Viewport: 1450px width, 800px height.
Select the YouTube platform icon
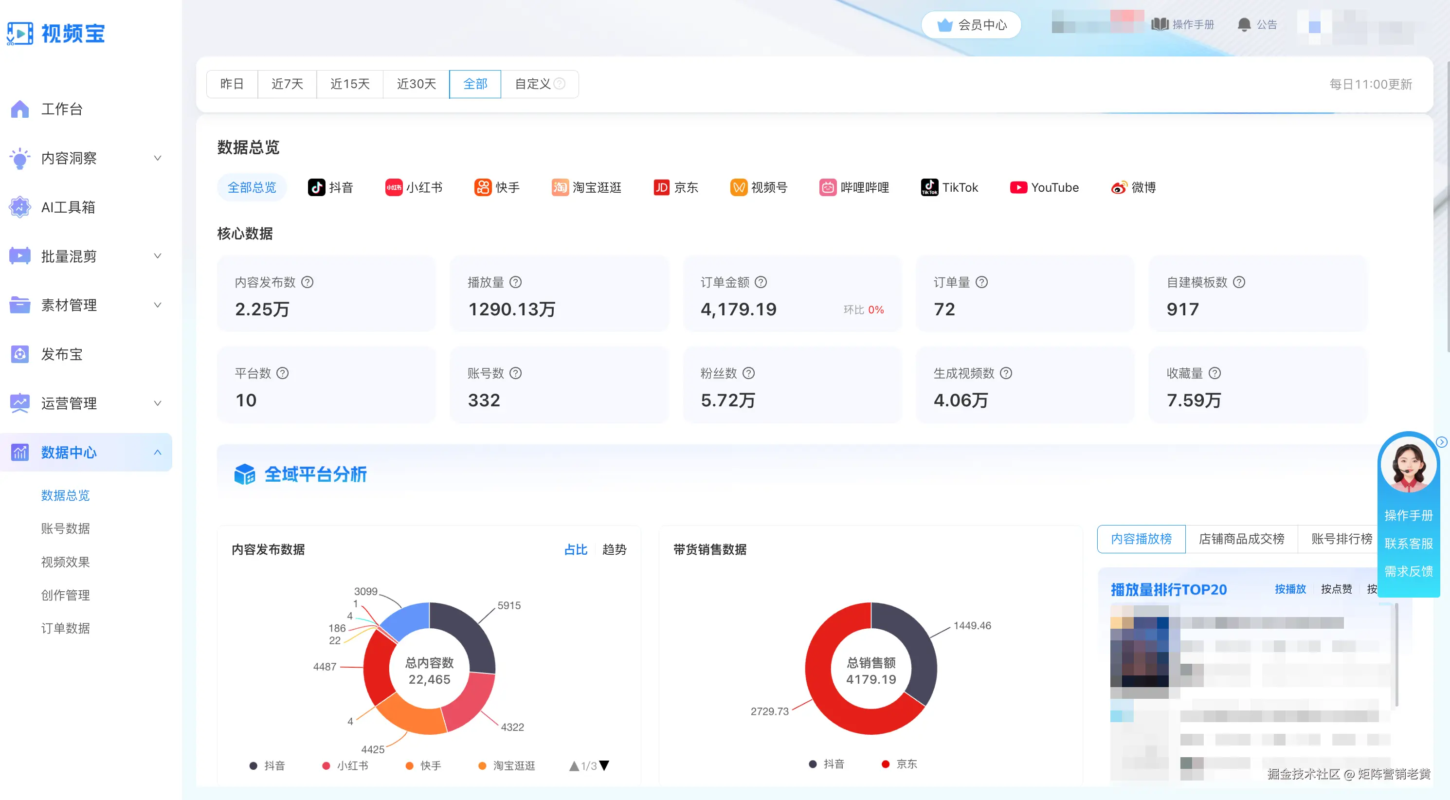pos(1018,187)
